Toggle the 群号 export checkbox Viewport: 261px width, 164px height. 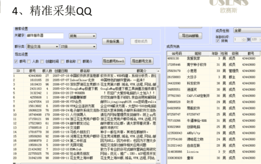(16, 61)
